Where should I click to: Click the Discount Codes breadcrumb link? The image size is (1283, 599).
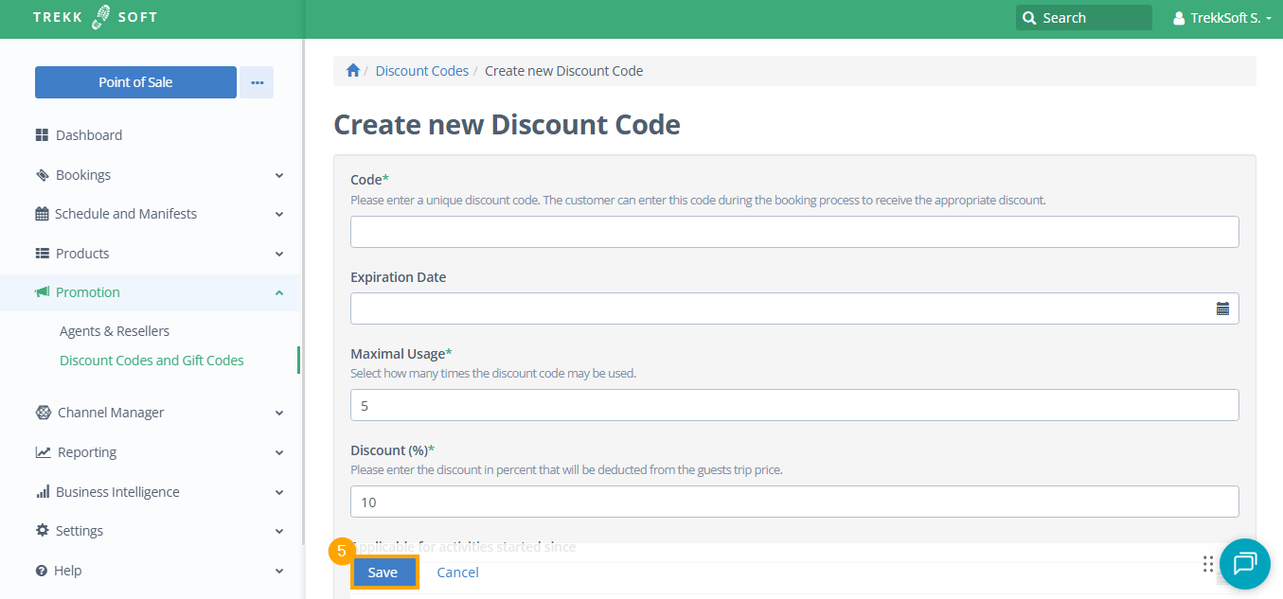[422, 71]
